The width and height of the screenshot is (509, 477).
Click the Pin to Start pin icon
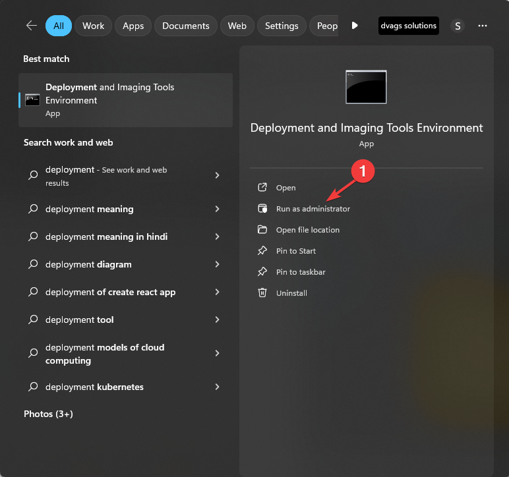[262, 250]
